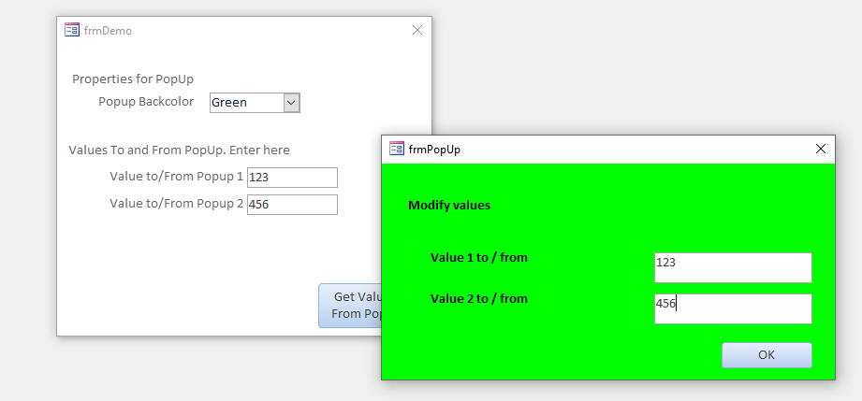Click the Green value in Backcolor combo box
Image resolution: width=862 pixels, height=401 pixels.
click(x=245, y=103)
